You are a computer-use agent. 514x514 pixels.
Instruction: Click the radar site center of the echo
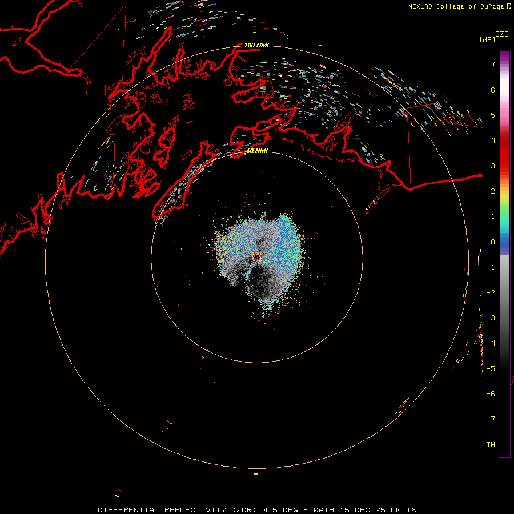[258, 258]
